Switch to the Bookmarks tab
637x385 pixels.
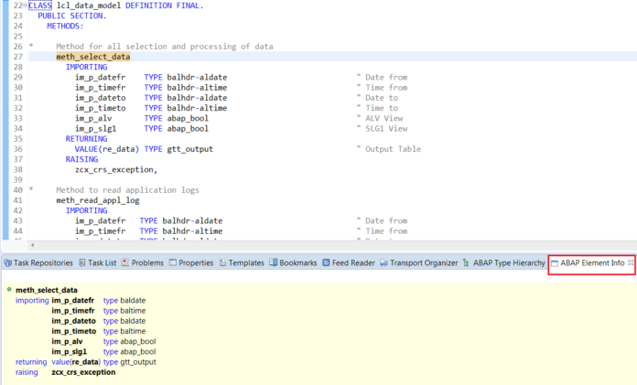point(293,262)
